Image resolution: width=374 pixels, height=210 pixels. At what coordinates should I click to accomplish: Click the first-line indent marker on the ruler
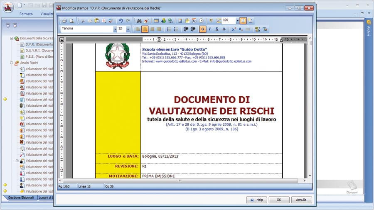159,38
